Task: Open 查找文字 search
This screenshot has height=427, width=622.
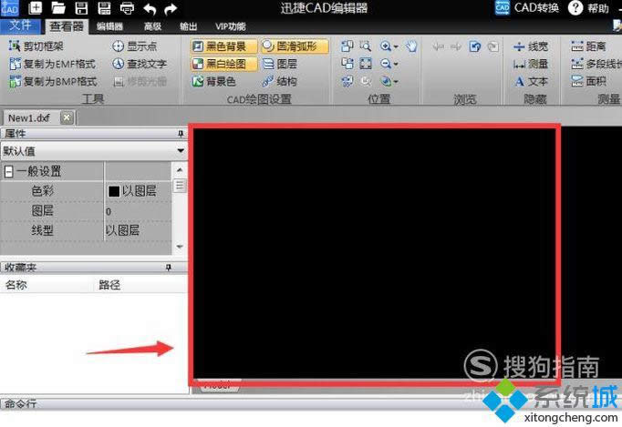Action: coord(140,64)
